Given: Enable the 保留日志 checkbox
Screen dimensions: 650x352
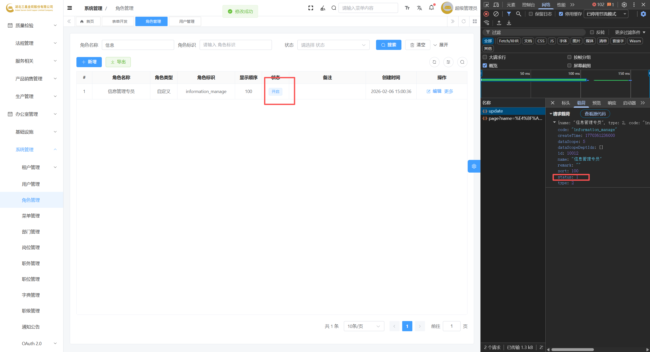Looking at the screenshot, I should coord(531,14).
